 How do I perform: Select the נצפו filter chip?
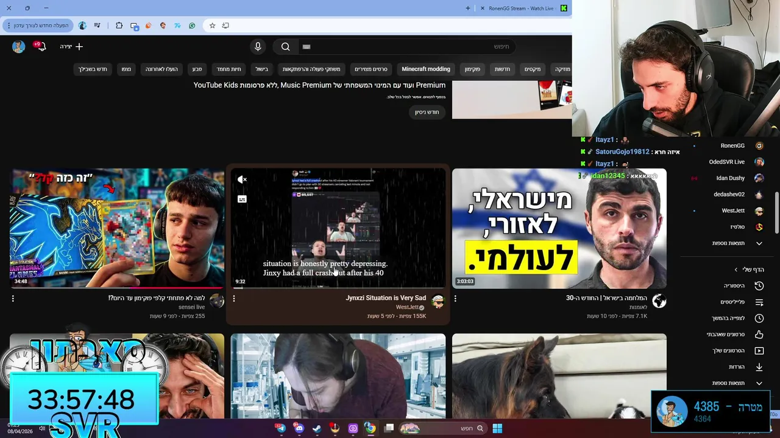tap(126, 69)
